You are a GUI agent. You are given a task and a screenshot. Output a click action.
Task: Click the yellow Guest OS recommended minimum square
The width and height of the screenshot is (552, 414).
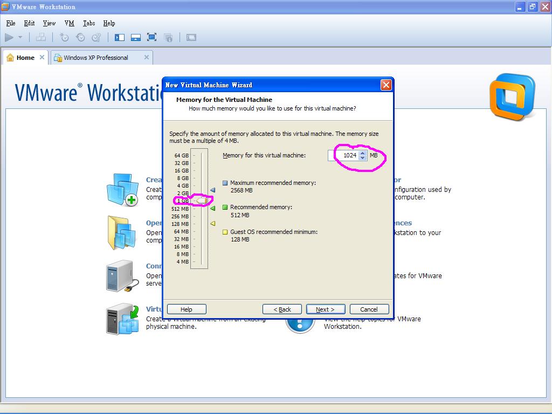225,232
